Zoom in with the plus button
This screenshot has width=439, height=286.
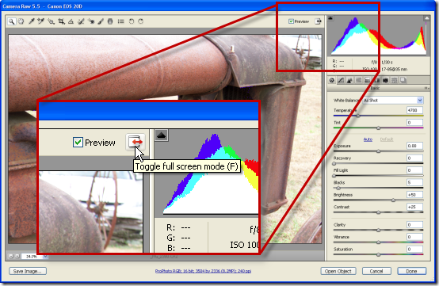click(17, 256)
